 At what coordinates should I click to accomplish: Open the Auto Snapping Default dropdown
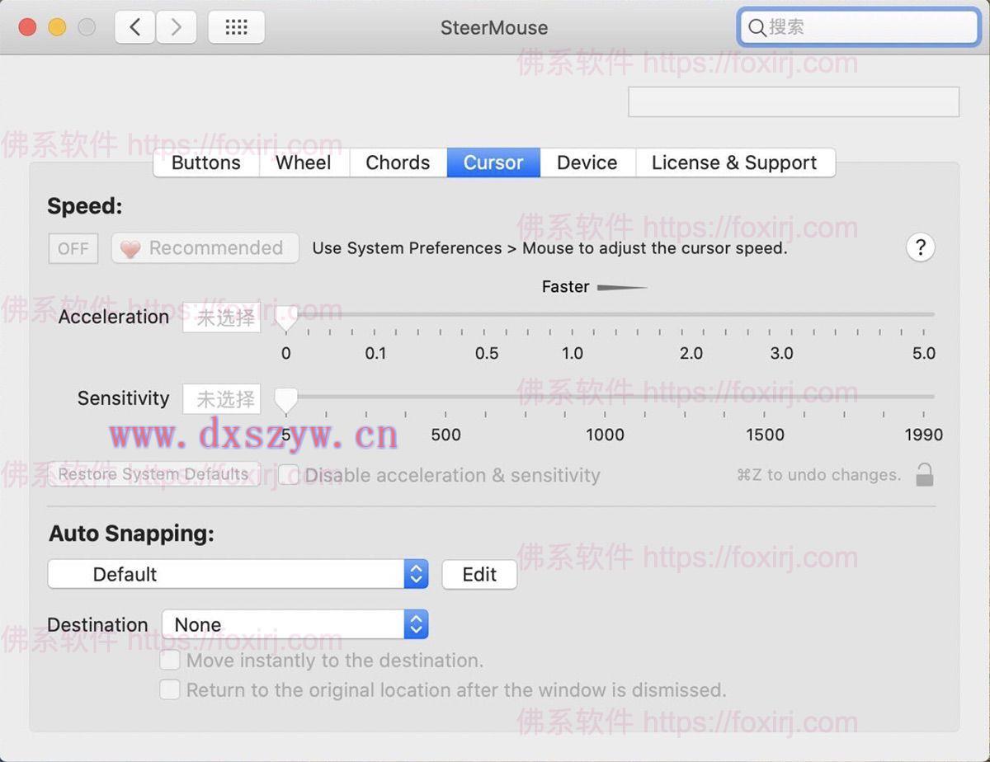pos(238,574)
